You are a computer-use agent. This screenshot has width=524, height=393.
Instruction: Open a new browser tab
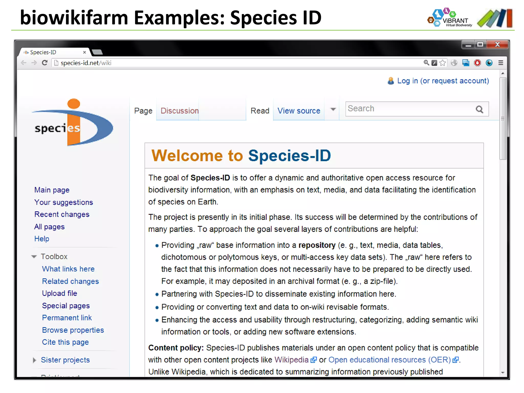pos(97,52)
